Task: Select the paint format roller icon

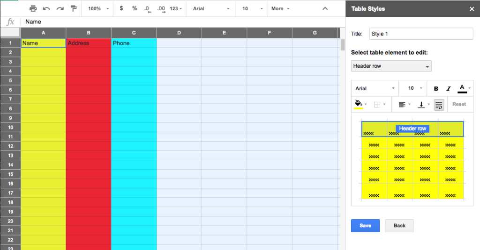Action: point(74,8)
